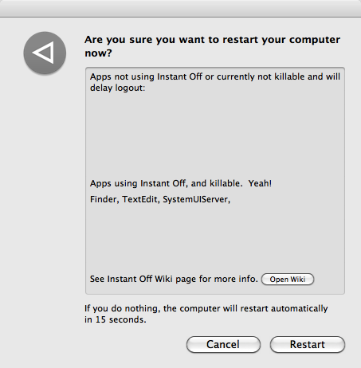This screenshot has width=361, height=368.
Task: Select Finder in the killable apps list
Action: tap(104, 199)
